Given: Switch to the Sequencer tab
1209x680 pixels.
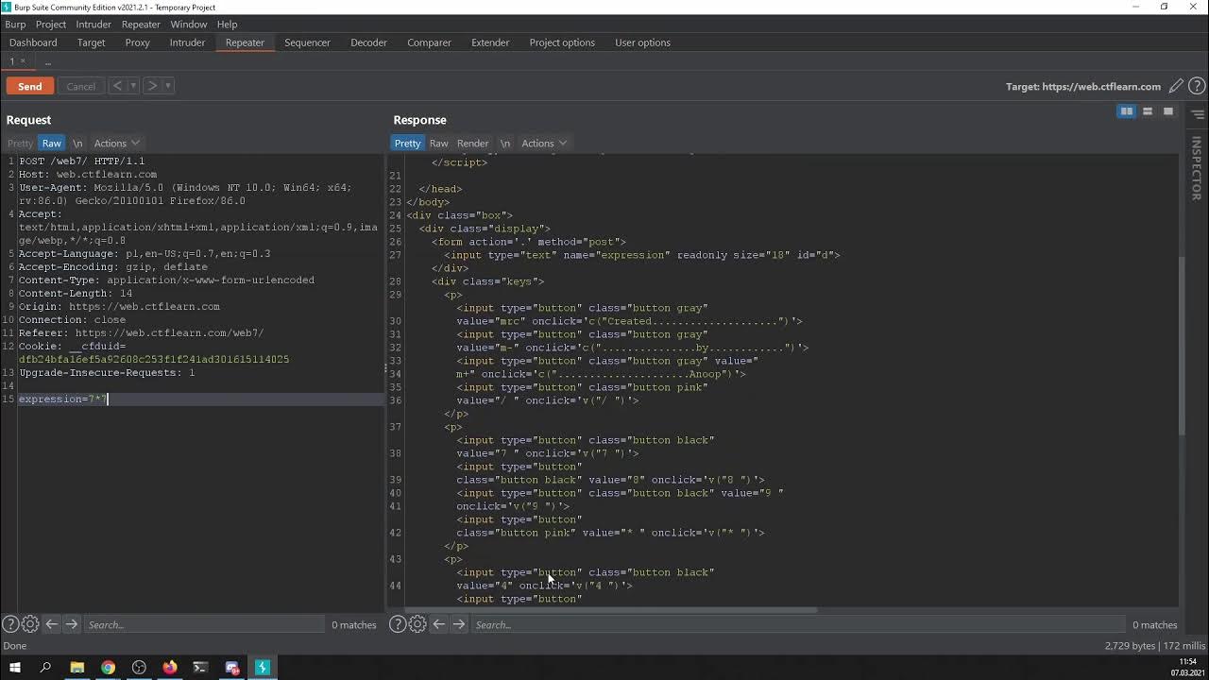Looking at the screenshot, I should [307, 42].
